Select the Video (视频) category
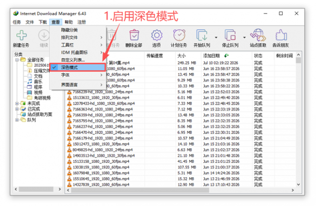Screen dimensions: 316x206 click(x=38, y=93)
